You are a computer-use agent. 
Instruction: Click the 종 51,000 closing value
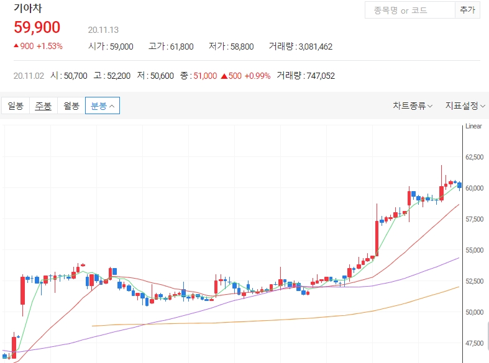[x=198, y=76]
